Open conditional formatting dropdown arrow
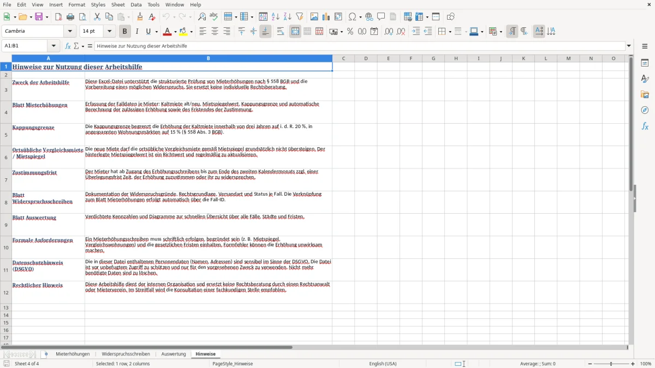The image size is (655, 368). (501, 32)
